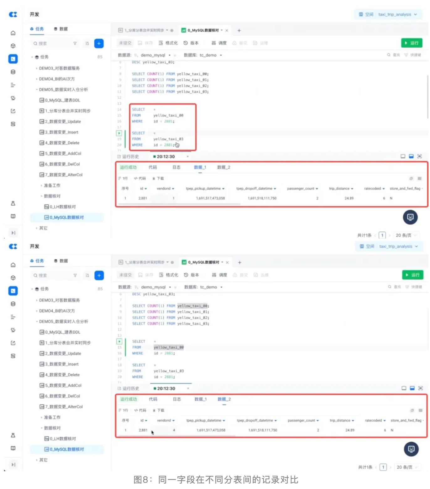
Task: Switch to the 数据_2 tab in the upper results panel
Action: click(x=223, y=167)
